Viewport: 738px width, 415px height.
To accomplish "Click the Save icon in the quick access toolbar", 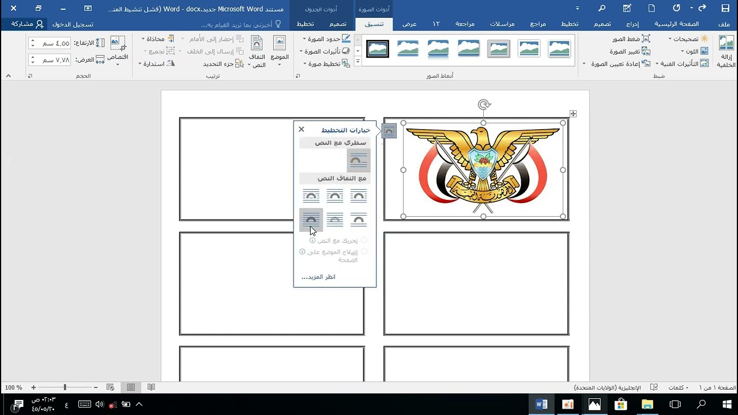I will pyautogui.click(x=725, y=8).
